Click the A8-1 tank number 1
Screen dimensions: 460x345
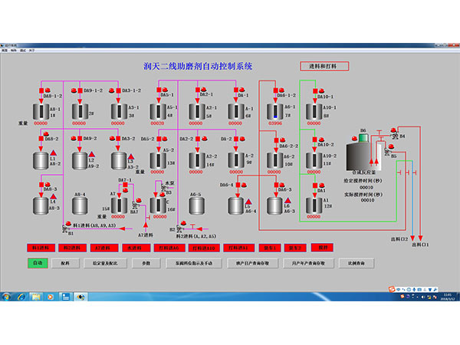click(x=38, y=111)
